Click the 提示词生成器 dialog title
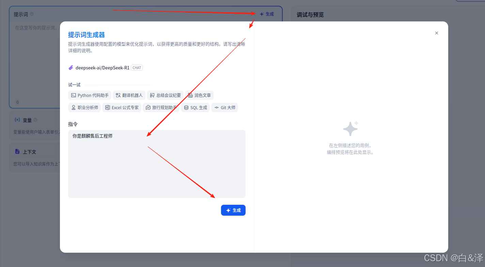The height and width of the screenshot is (267, 485). (x=87, y=35)
